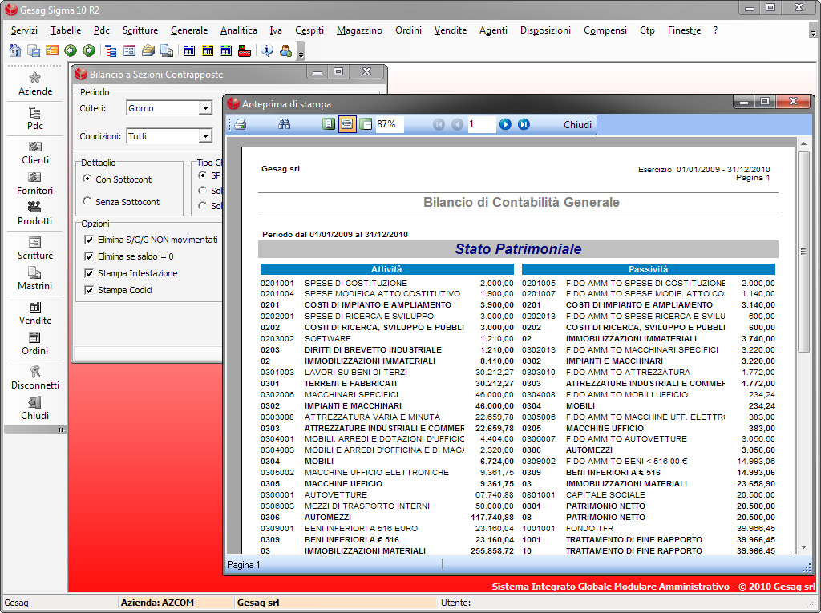This screenshot has height=613, width=821.
Task: Click the binoculars search icon in preview
Action: [285, 124]
